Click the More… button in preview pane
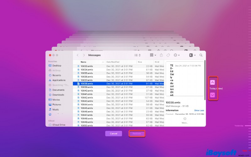 click(185, 121)
